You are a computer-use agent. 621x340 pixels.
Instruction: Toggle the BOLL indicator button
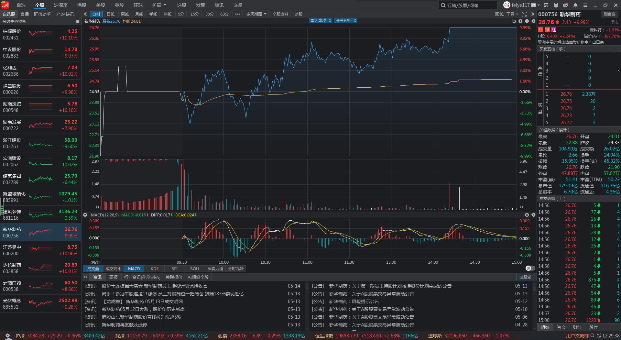click(195, 269)
